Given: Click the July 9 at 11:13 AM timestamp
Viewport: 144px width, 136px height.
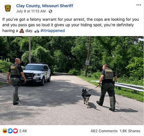Looking at the screenshot, I should click(x=31, y=11).
